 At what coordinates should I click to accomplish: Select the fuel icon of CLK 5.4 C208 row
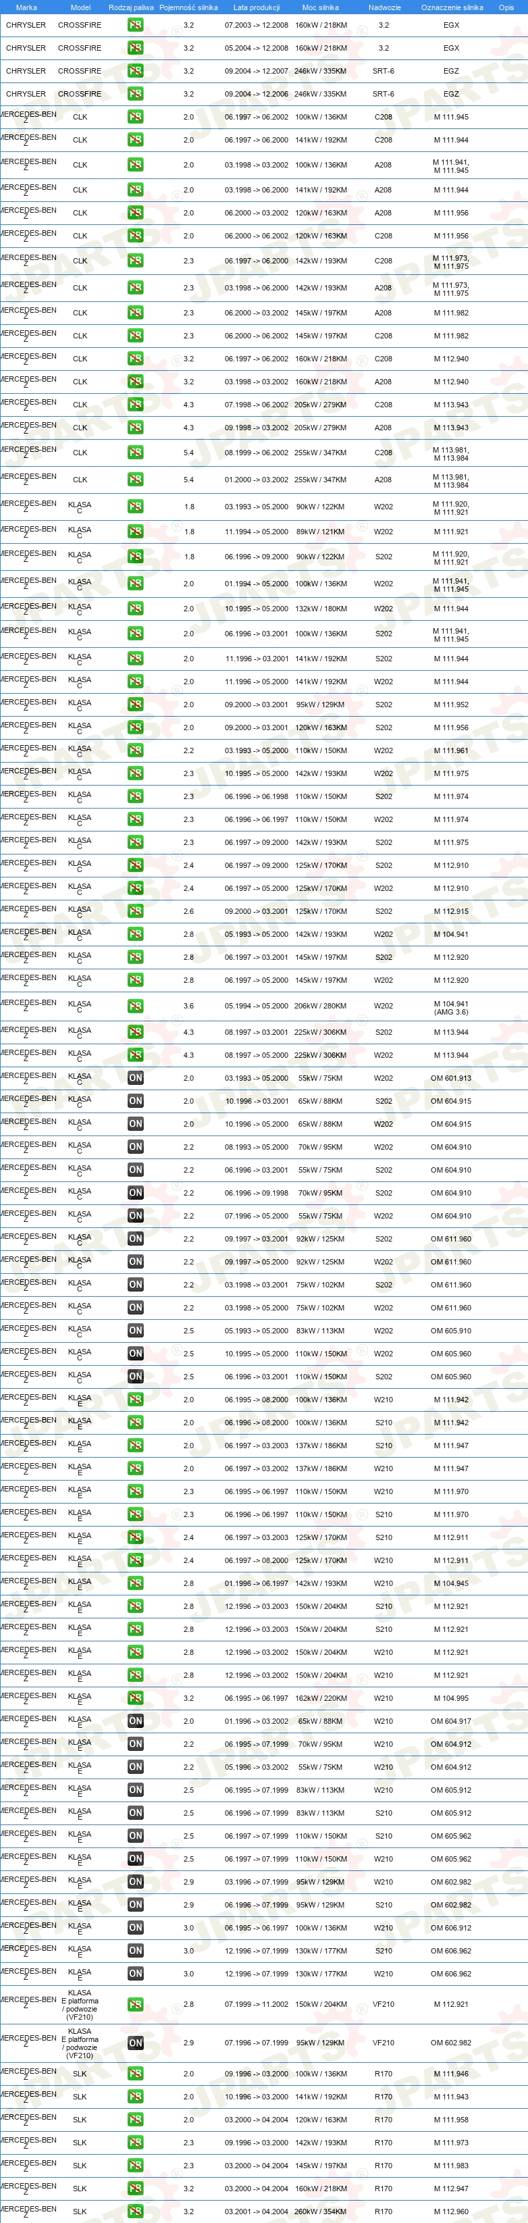click(136, 452)
